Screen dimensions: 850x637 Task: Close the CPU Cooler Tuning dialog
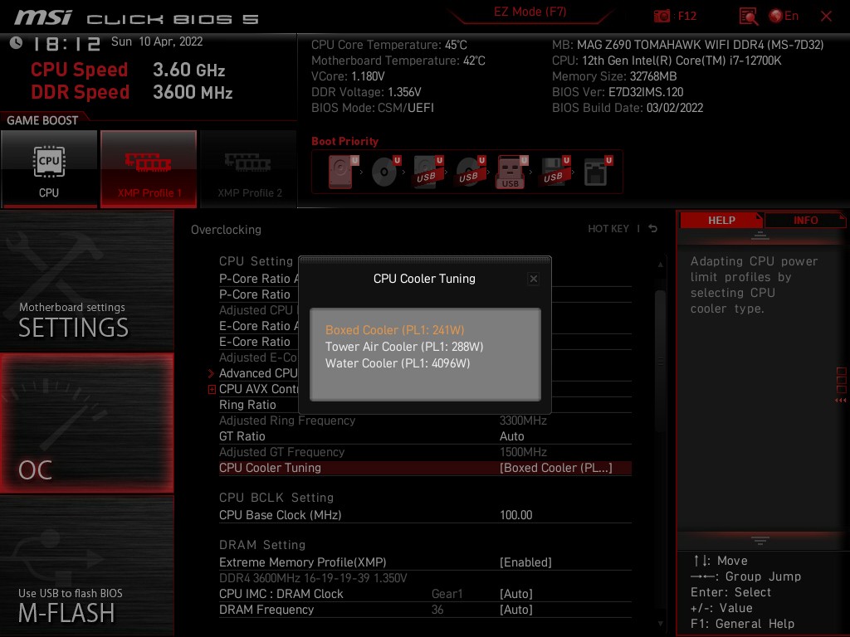coord(534,280)
